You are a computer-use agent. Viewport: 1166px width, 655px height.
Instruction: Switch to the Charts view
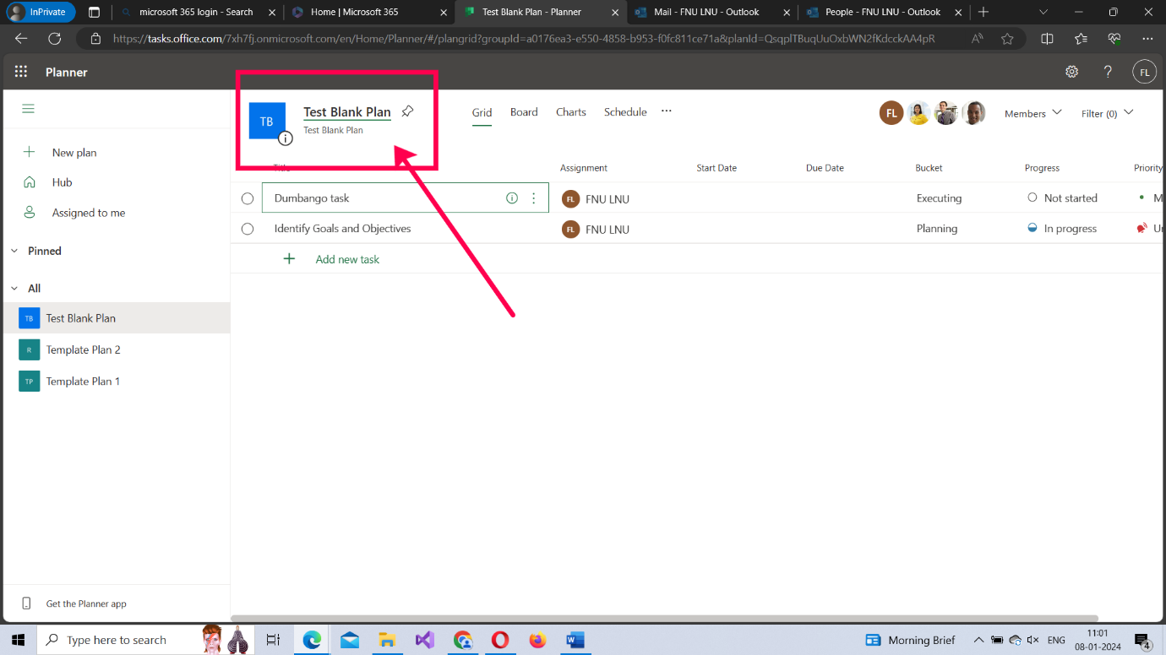click(571, 112)
